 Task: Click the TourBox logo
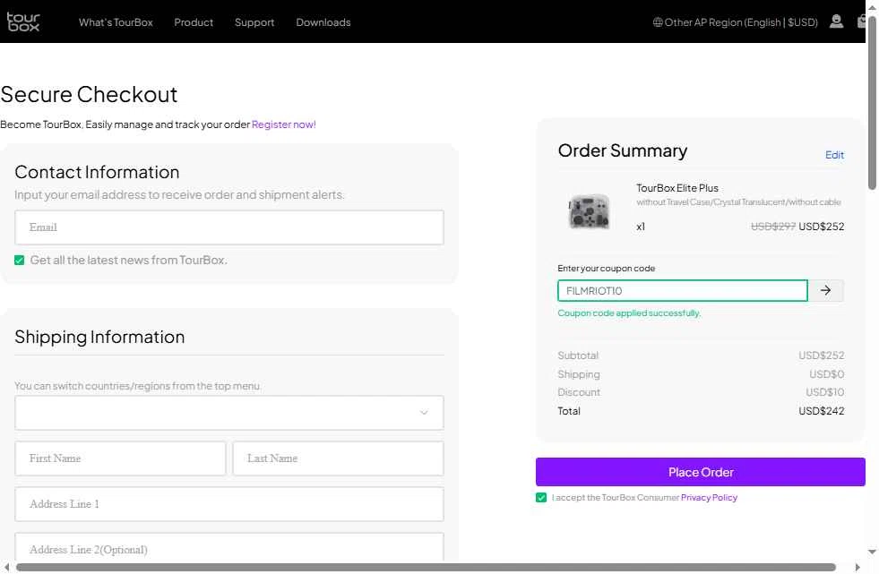[x=23, y=21]
